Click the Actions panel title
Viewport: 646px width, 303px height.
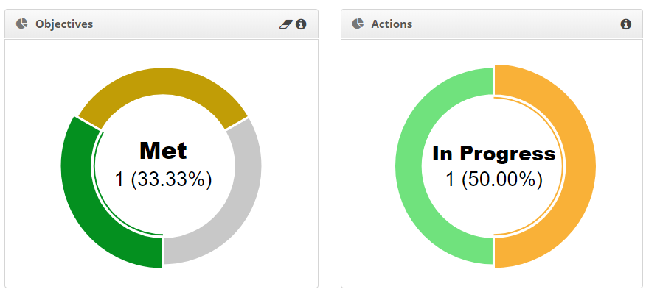click(392, 24)
